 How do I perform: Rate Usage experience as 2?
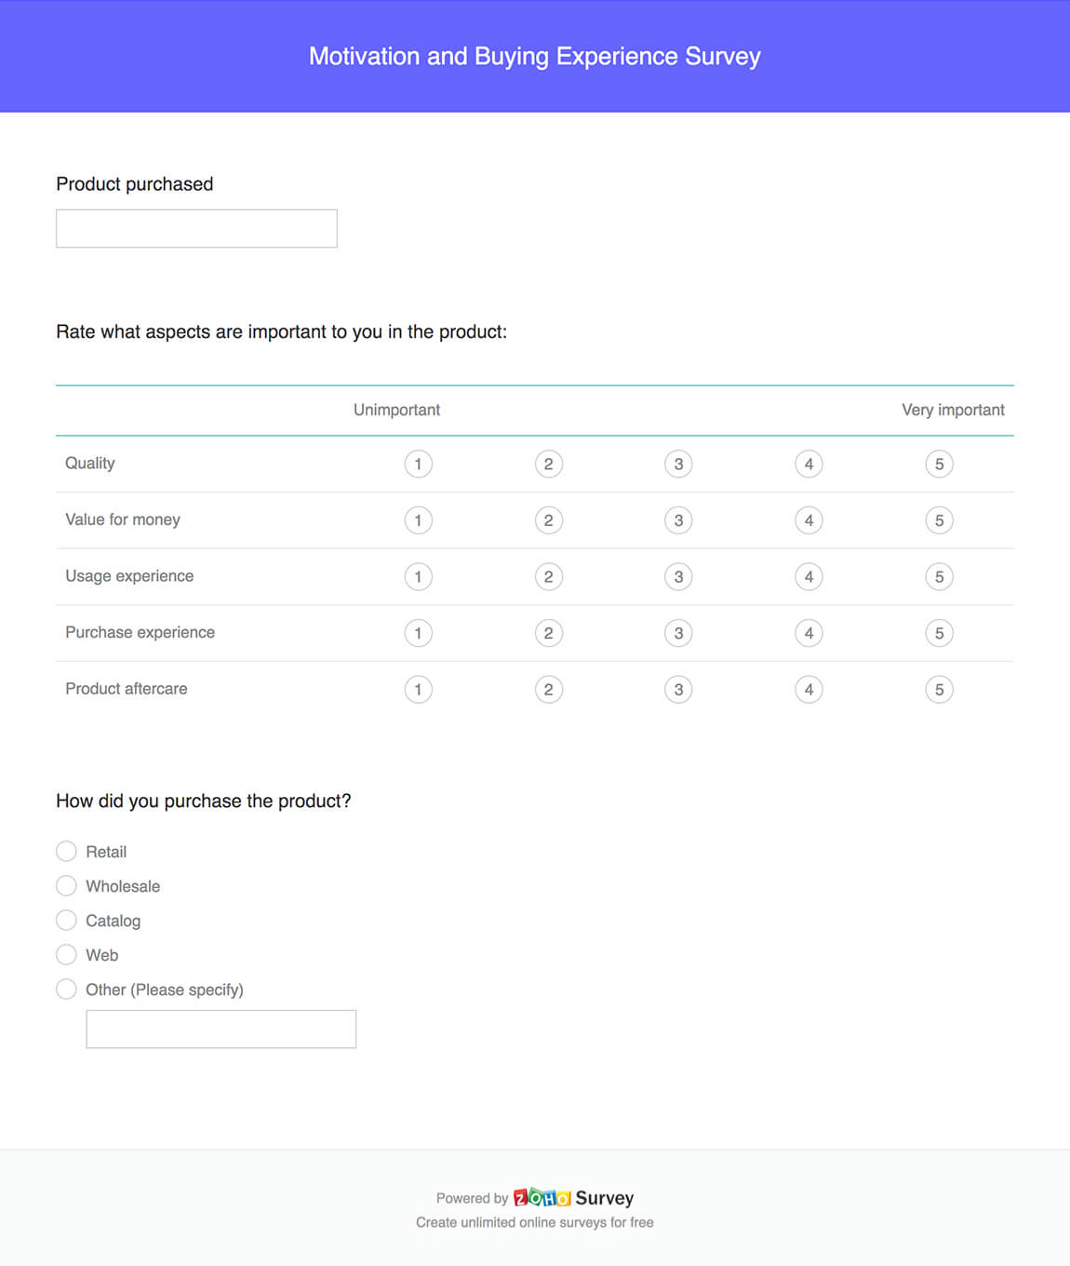pos(549,576)
